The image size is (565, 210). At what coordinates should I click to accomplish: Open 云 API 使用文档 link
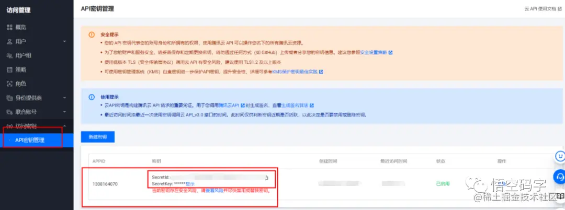coord(540,9)
